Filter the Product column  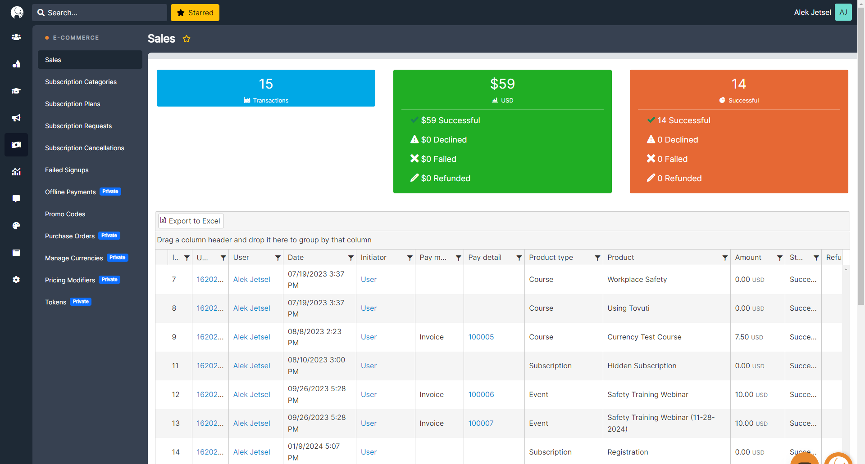pos(725,258)
